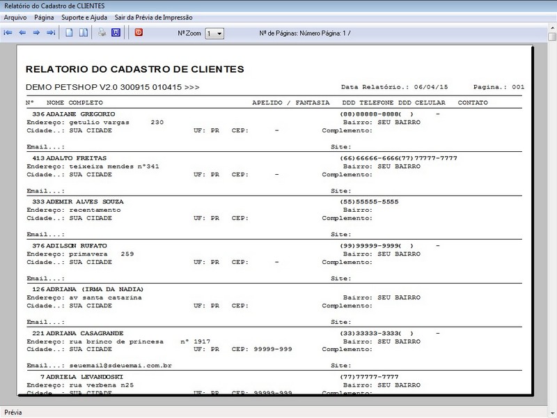Viewport: 557px width, 418px height.
Task: Click address 'av santa catarina'
Action: pyautogui.click(x=105, y=297)
